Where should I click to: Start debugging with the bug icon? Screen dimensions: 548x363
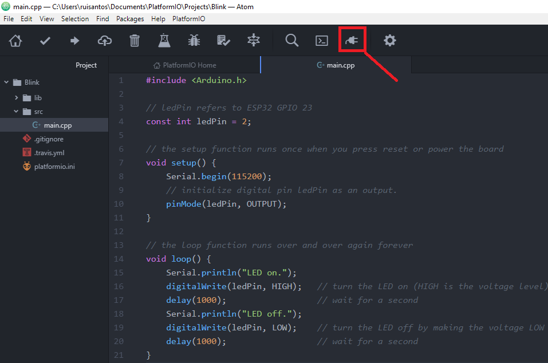point(194,41)
